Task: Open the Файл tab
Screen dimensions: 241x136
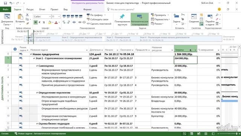Action: pos(5,9)
